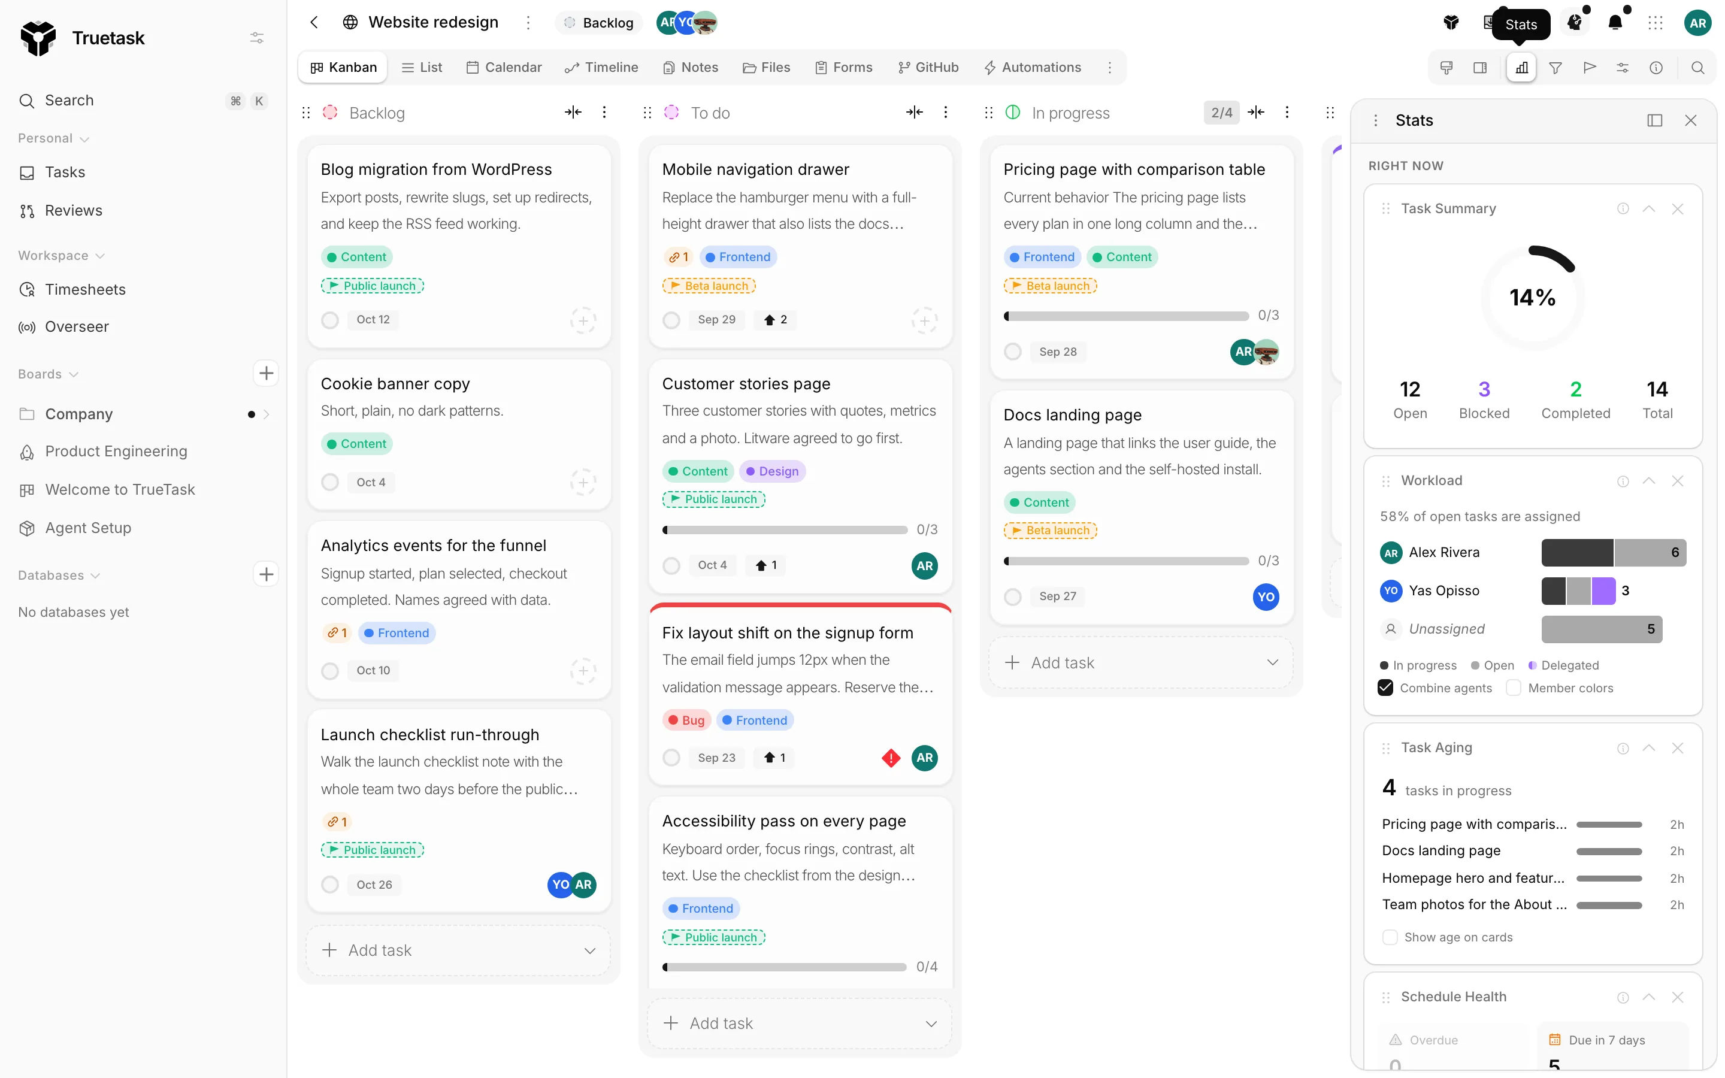
Task: Mark Docs landing page as complete
Action: click(1013, 596)
